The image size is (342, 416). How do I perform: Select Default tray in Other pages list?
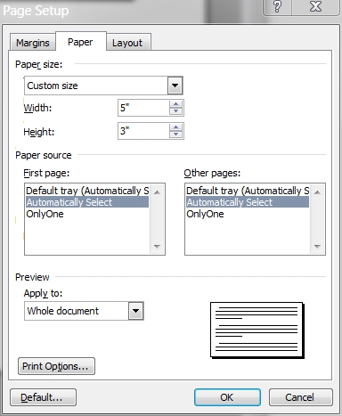248,191
